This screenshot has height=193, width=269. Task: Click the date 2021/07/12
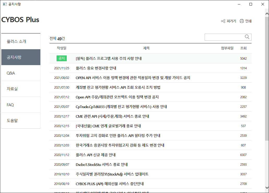click(x=62, y=97)
